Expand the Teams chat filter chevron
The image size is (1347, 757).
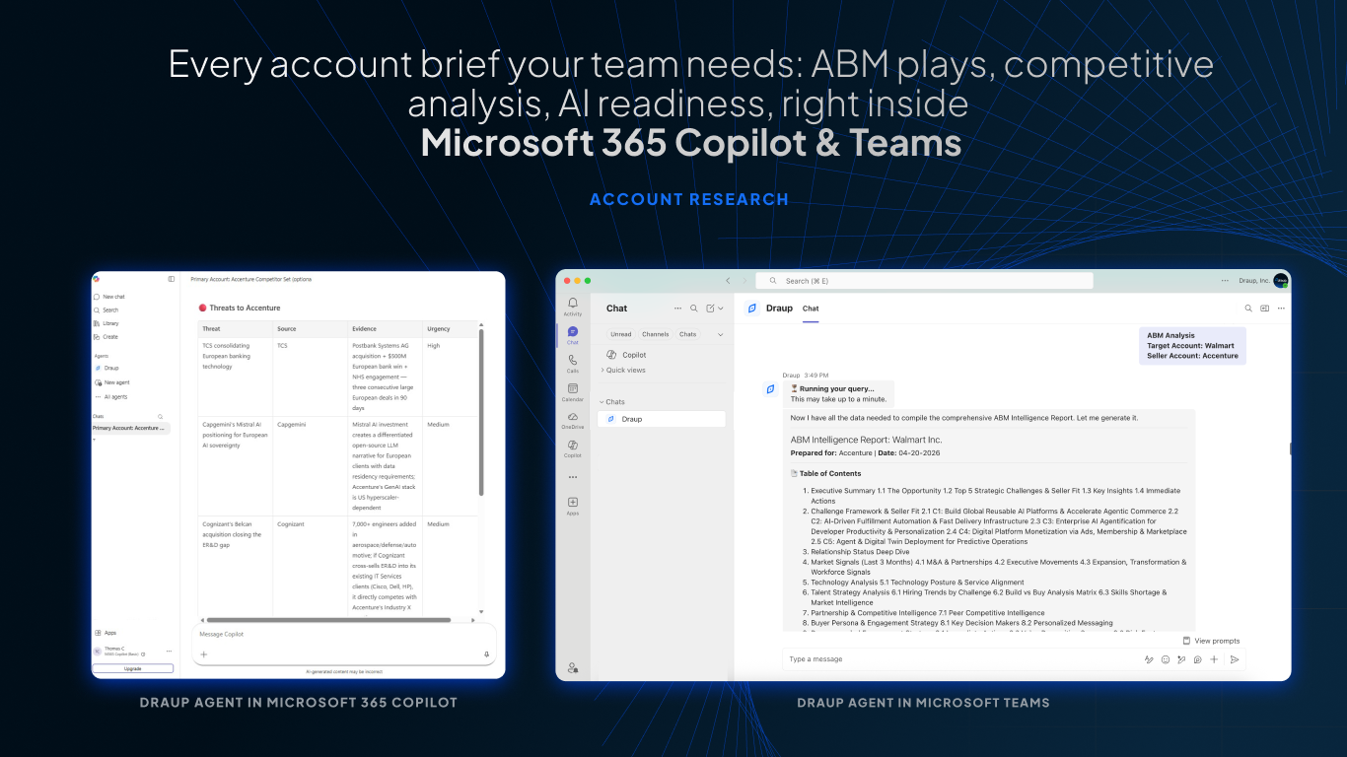point(720,334)
